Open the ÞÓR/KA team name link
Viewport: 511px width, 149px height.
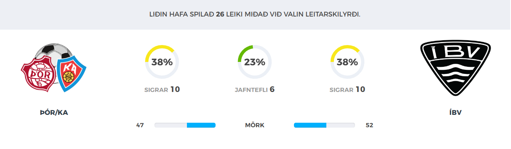pyautogui.click(x=54, y=113)
